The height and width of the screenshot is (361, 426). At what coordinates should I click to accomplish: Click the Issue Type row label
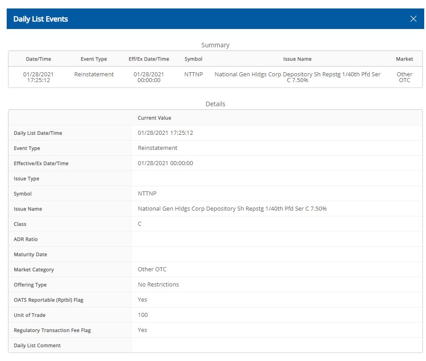tap(26, 178)
